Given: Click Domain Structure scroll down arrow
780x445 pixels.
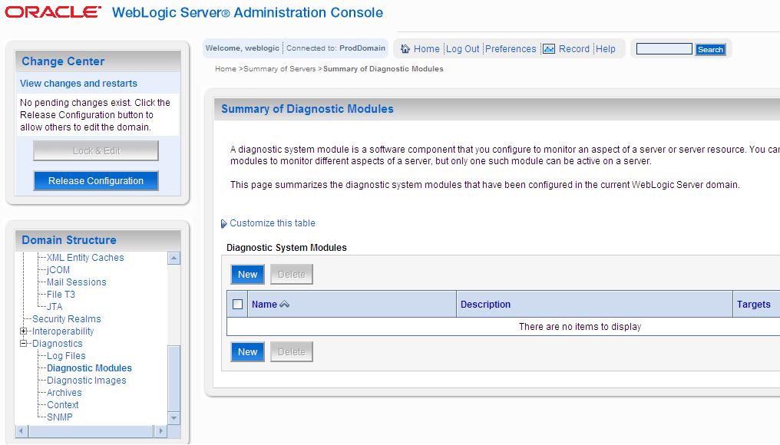Looking at the screenshot, I should click(x=174, y=418).
